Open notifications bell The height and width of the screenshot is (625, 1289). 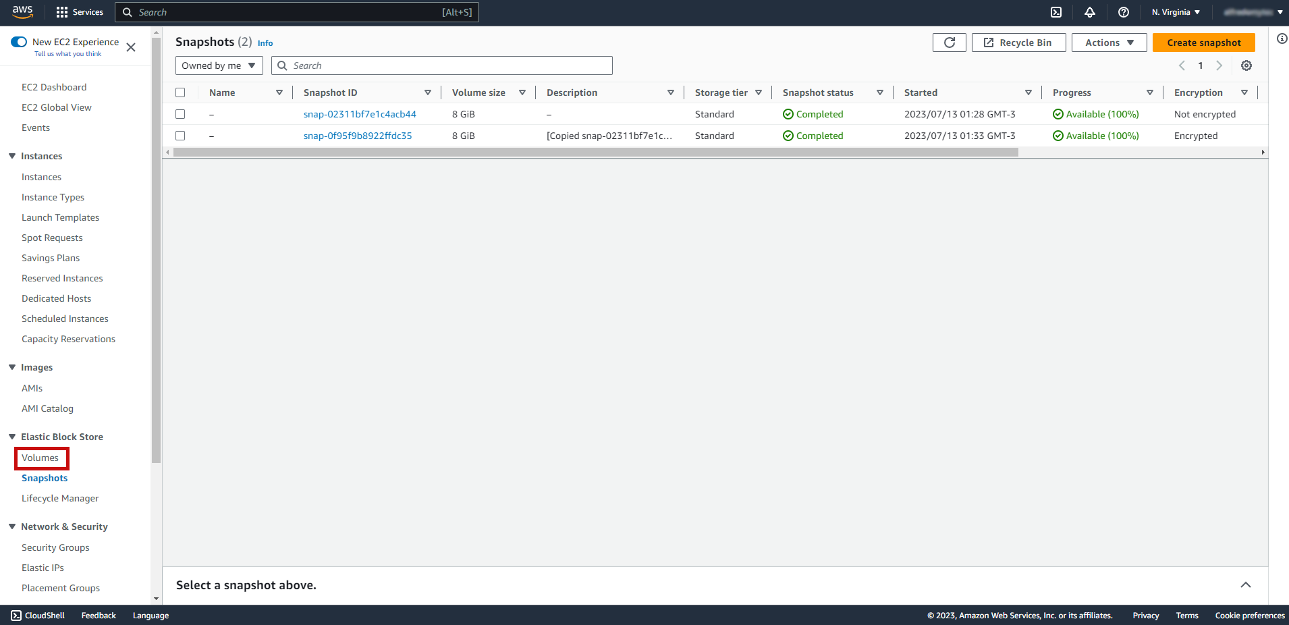(x=1090, y=12)
